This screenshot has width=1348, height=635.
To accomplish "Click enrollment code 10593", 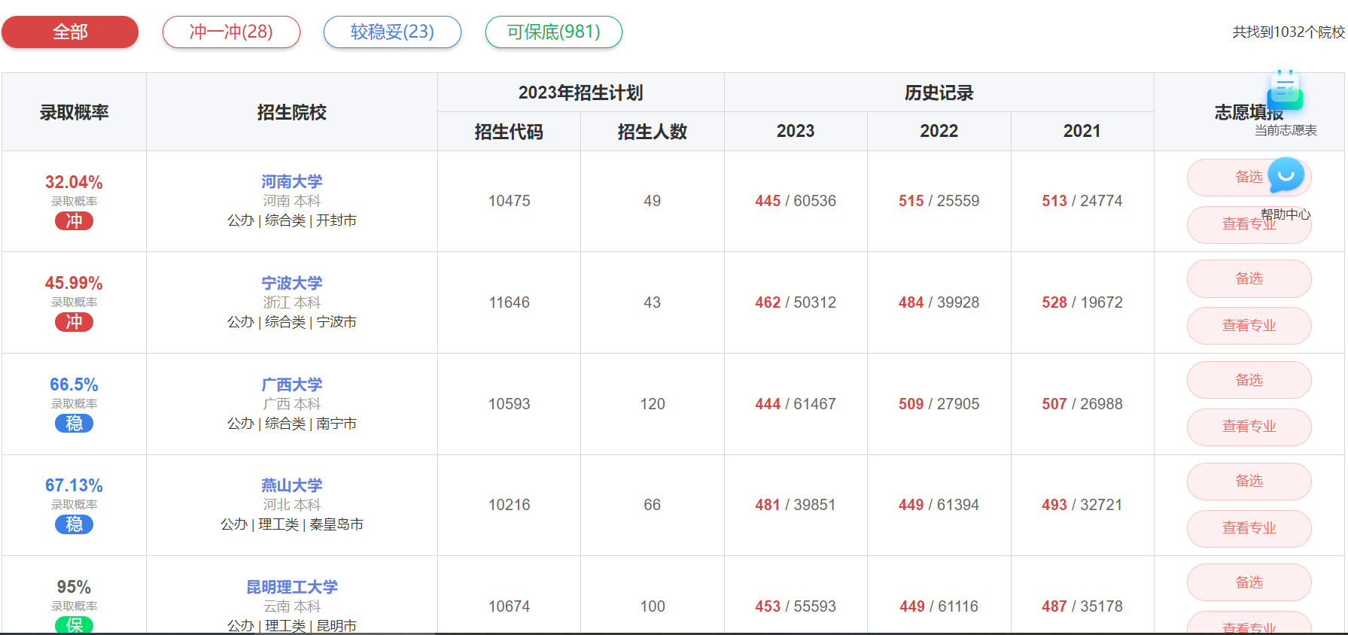I will tap(509, 404).
